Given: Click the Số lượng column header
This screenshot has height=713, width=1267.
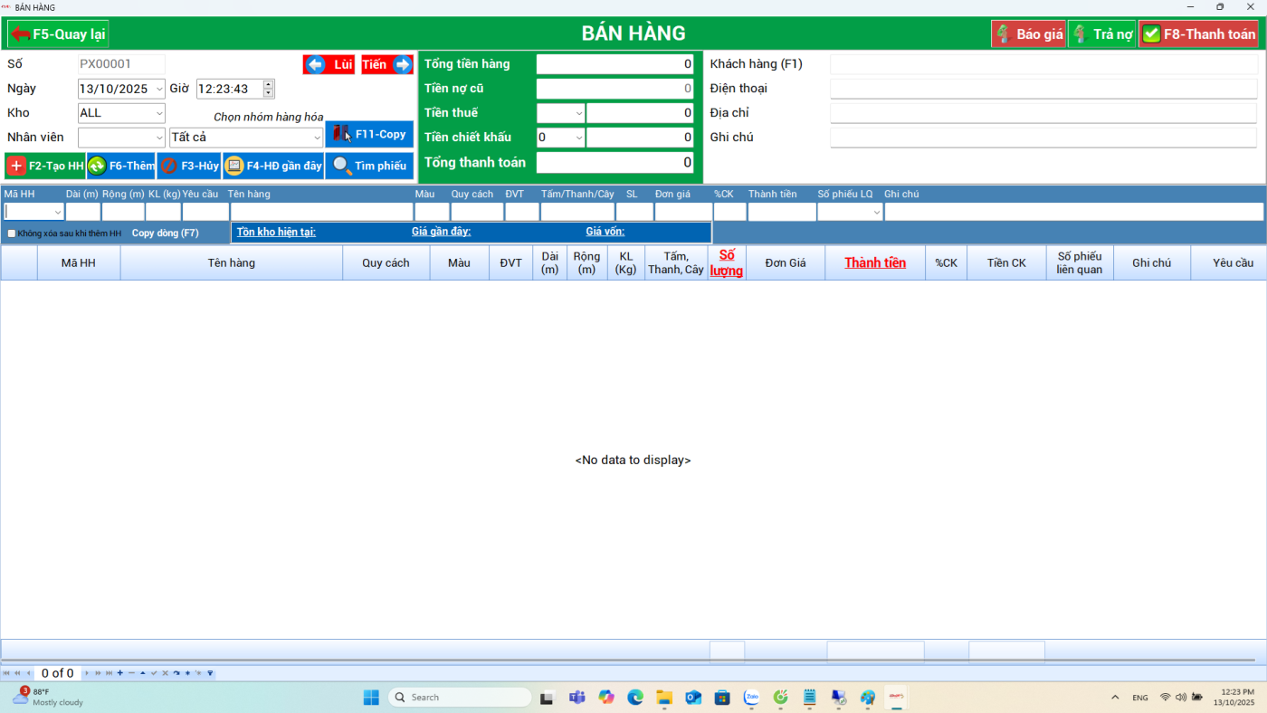Looking at the screenshot, I should tap(726, 262).
